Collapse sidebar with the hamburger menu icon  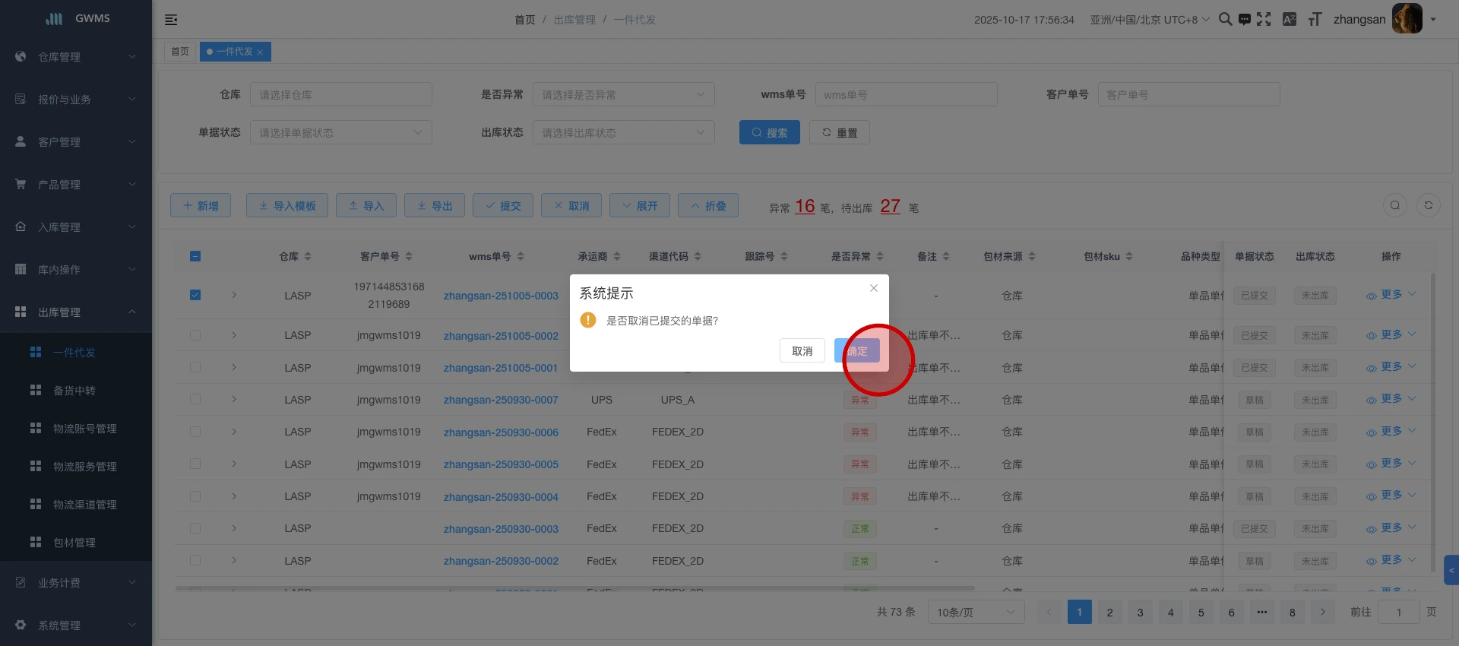click(x=171, y=20)
